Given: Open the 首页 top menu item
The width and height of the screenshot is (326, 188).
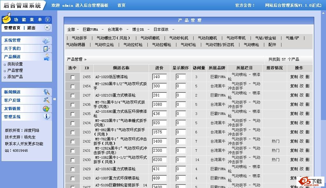Looking at the screenshot, I should 121,5.
